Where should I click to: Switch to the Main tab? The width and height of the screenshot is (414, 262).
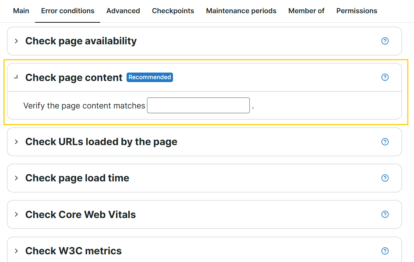point(21,11)
